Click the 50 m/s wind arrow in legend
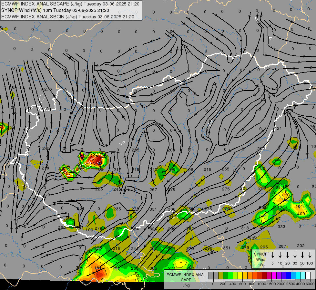This screenshot has width=316, height=290. [x=302, y=255]
